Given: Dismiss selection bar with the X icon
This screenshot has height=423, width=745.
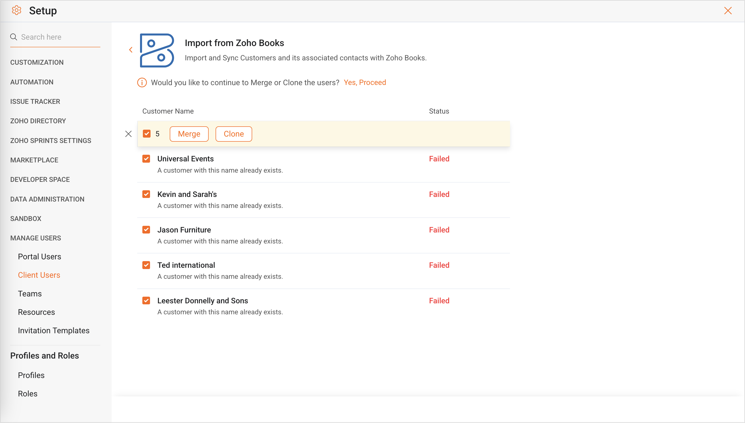Looking at the screenshot, I should [128, 134].
